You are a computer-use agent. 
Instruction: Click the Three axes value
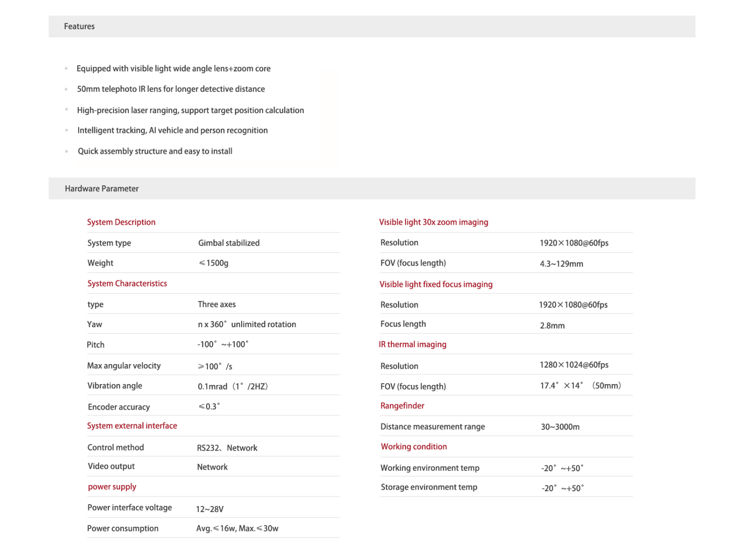(217, 304)
